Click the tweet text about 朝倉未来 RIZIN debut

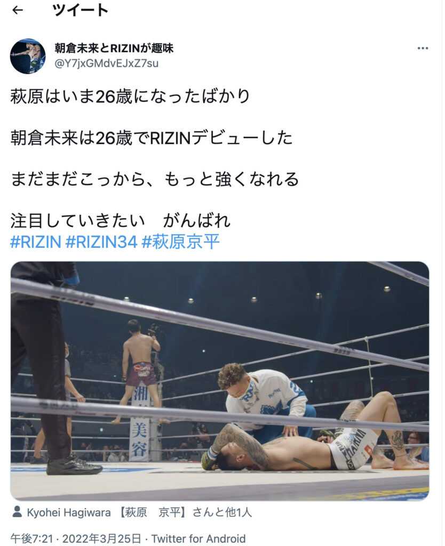[151, 138]
